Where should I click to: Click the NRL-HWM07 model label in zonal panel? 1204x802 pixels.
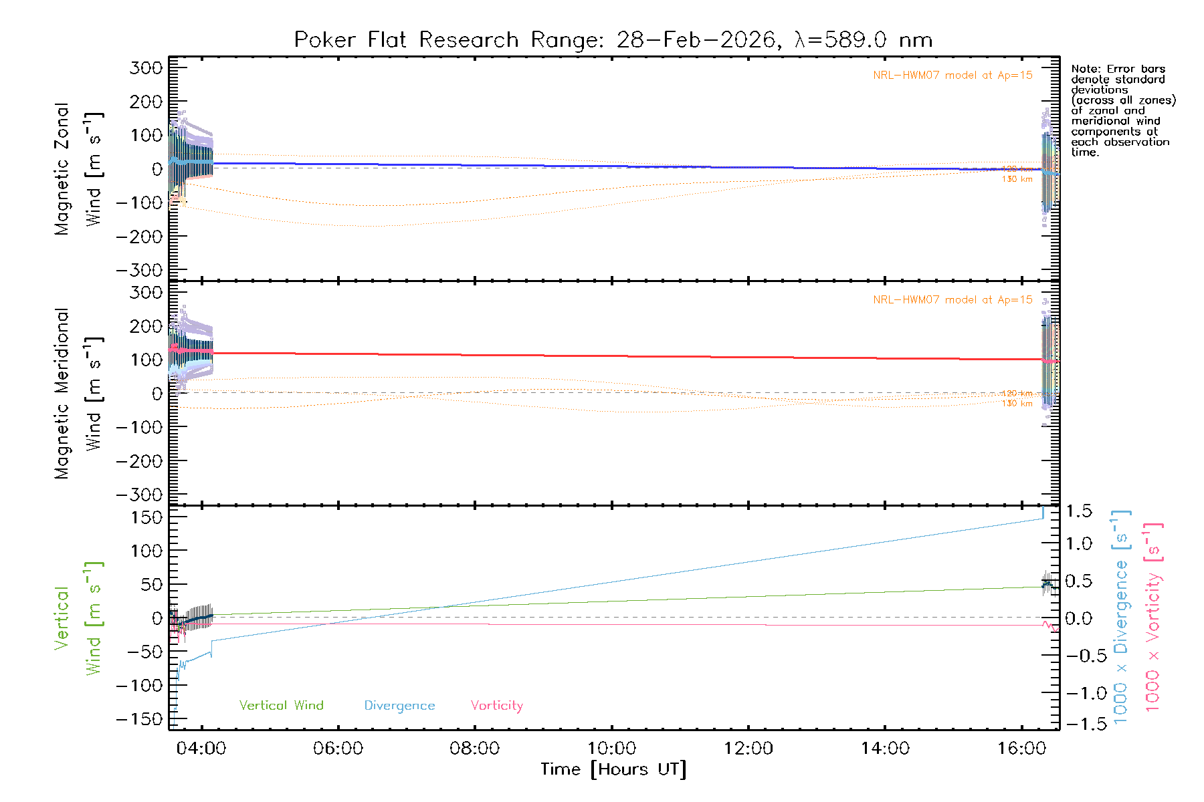click(x=952, y=76)
